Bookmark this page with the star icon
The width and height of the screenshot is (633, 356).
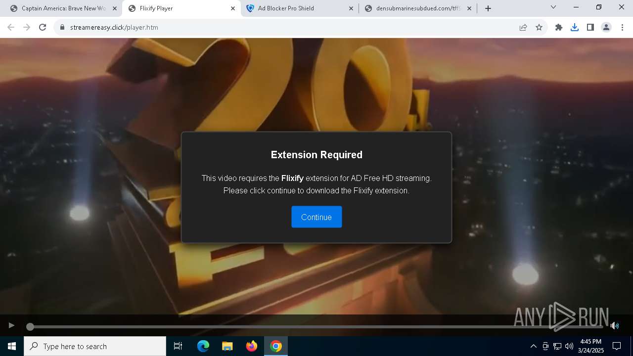[x=539, y=28]
